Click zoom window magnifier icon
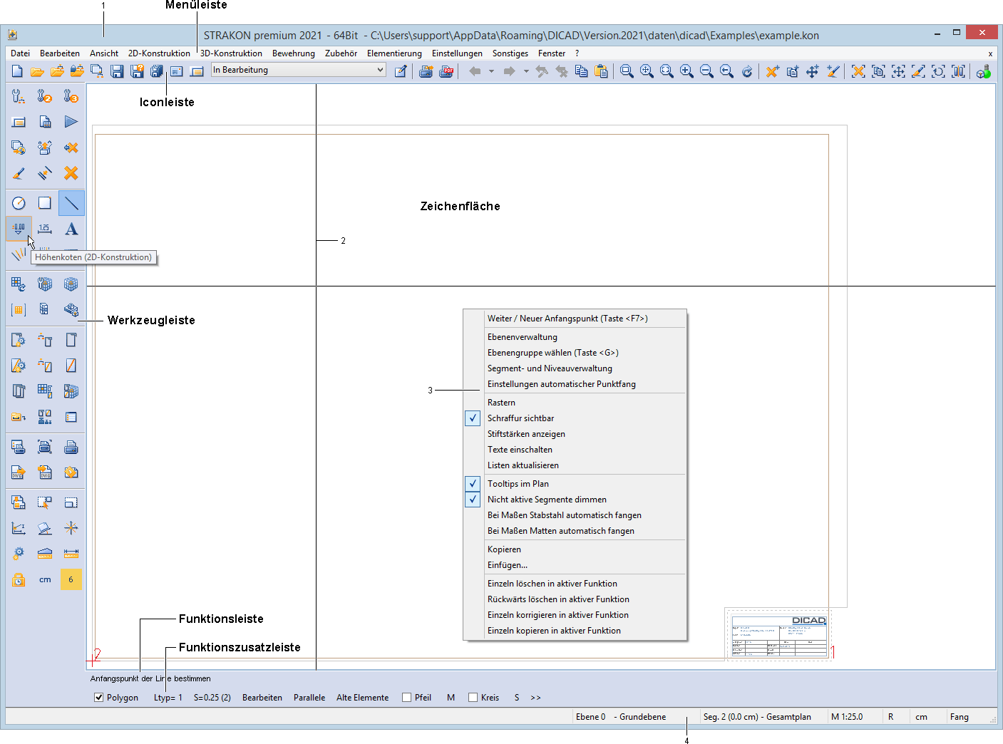Screen dimensions: 1003x744 click(x=627, y=71)
